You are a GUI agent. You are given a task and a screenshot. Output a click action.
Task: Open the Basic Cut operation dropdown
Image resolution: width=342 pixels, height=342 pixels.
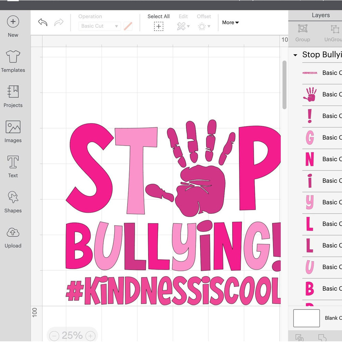click(99, 26)
